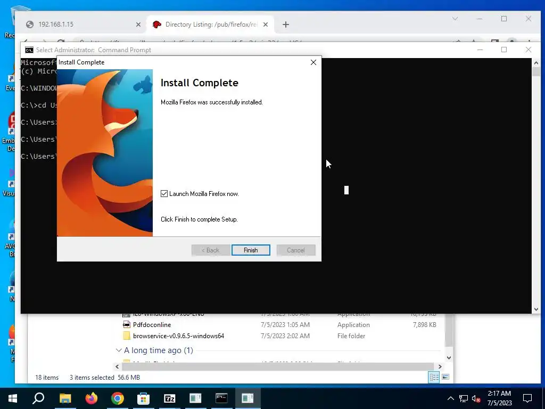This screenshot has height=409, width=545.
Task: Open Command Prompt window system menu icon
Action: pos(29,50)
